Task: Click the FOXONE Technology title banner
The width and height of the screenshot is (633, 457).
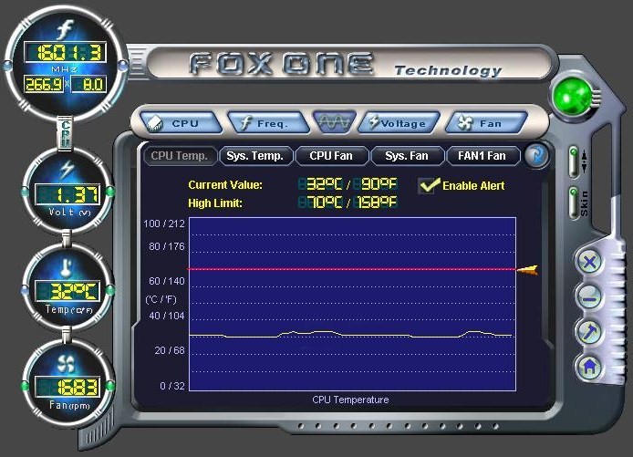Action: (x=348, y=64)
